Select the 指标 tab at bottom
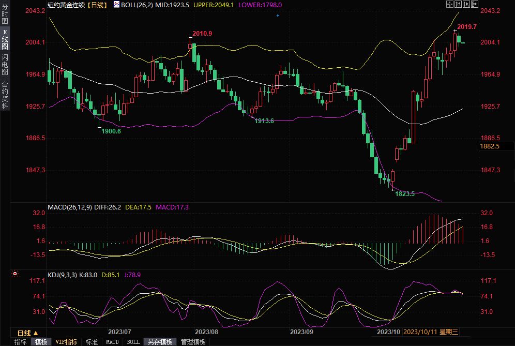 [20, 342]
